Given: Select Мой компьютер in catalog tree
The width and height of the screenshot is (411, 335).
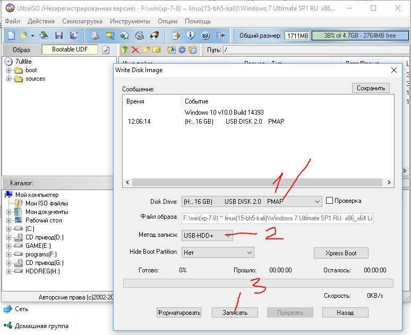Looking at the screenshot, I should [37, 195].
